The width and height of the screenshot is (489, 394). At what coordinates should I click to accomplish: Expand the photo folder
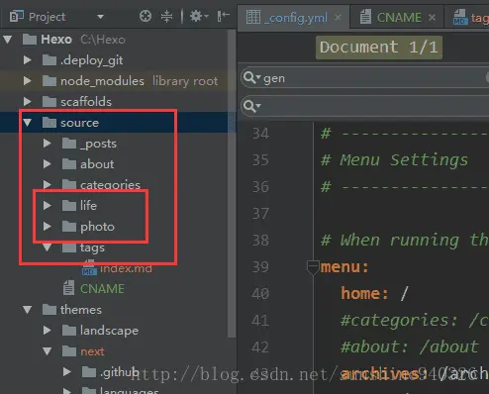point(48,227)
